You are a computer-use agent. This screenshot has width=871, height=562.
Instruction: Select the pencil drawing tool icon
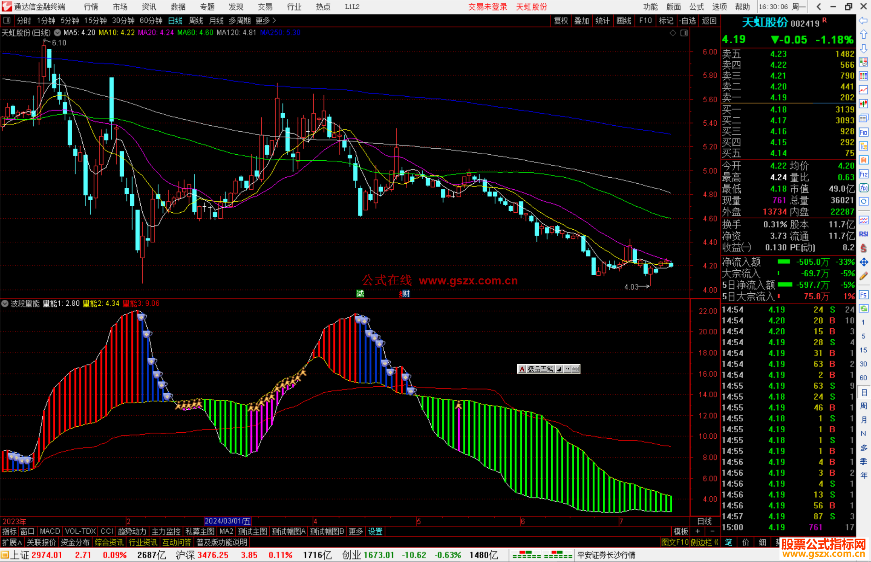click(863, 276)
